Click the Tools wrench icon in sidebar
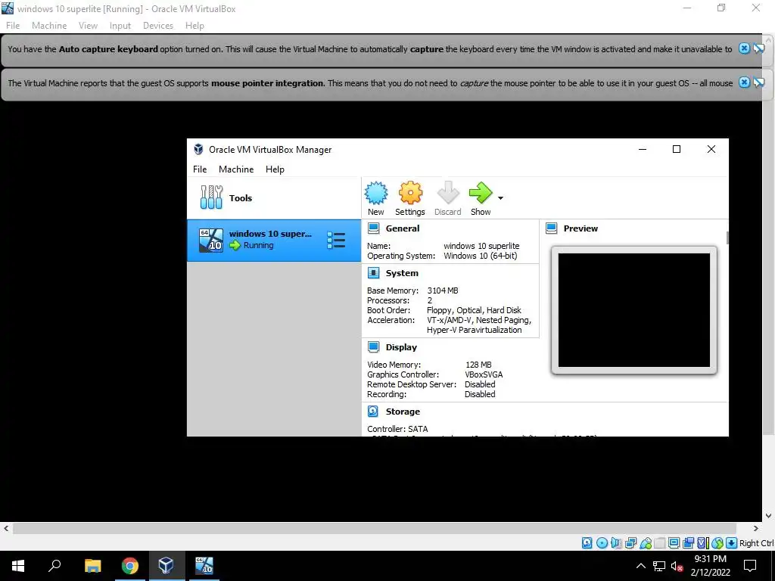 pyautogui.click(x=212, y=197)
